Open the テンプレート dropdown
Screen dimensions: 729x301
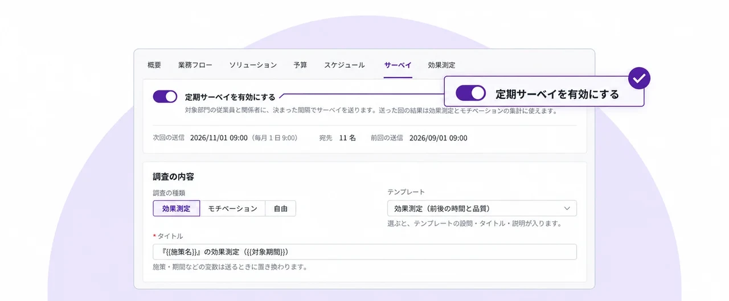(482, 208)
